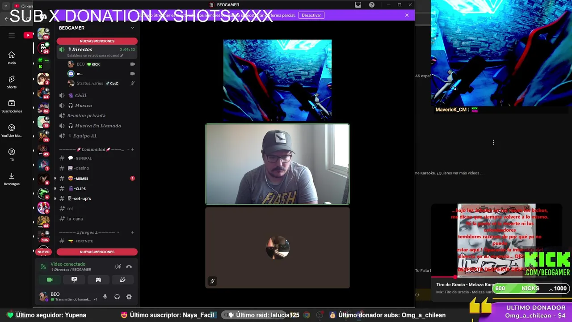
Task: Open the Discord help question mark icon
Action: click(x=372, y=5)
